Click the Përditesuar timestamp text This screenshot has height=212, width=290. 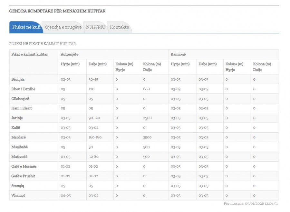tap(251, 204)
